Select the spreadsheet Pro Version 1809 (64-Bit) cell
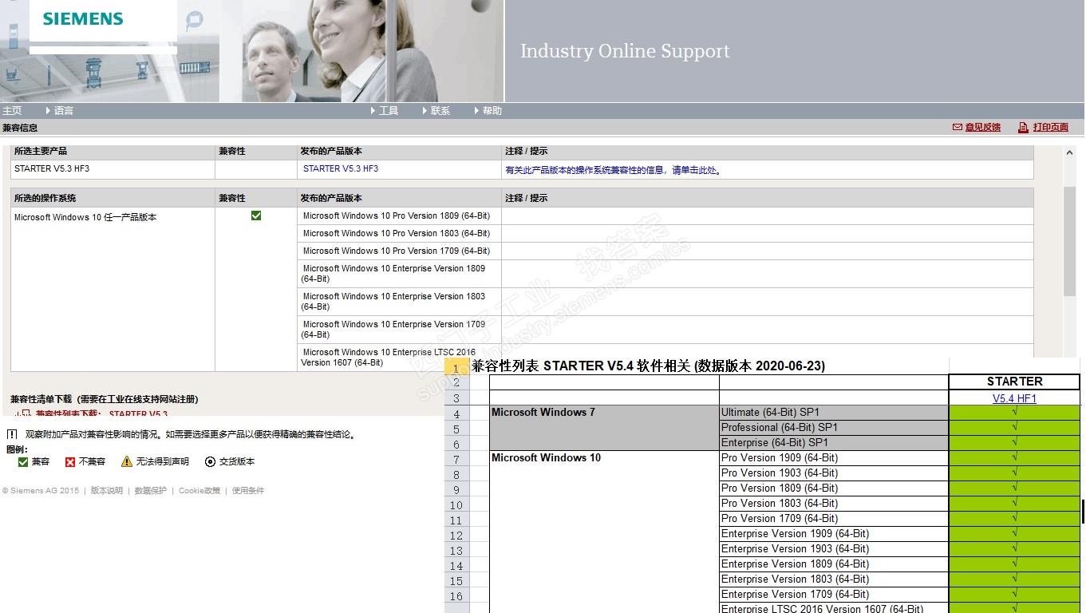This screenshot has height=613, width=1090. click(834, 488)
